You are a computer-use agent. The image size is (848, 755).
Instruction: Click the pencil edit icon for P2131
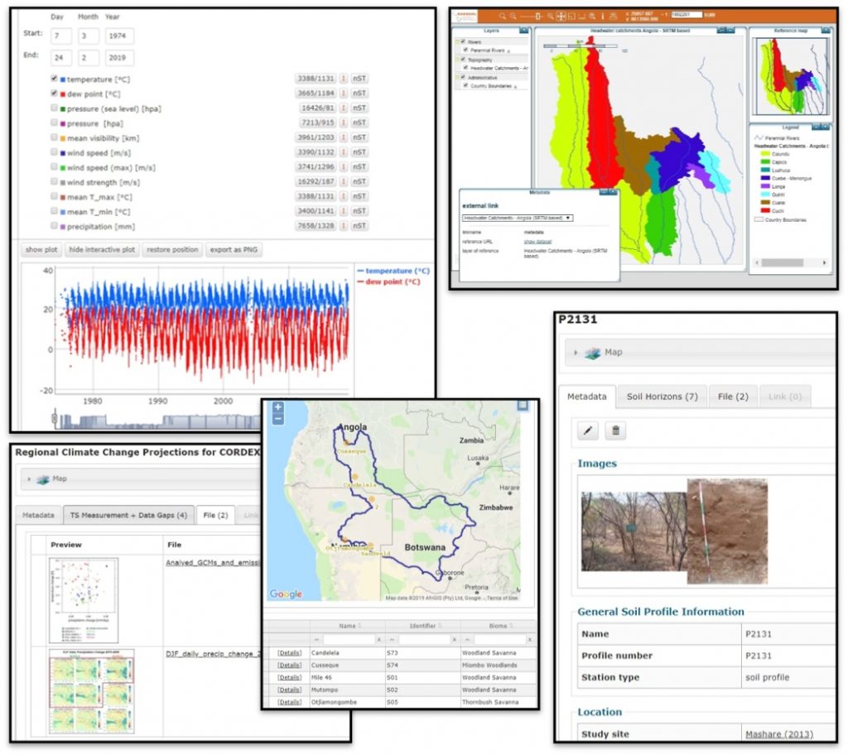[588, 430]
